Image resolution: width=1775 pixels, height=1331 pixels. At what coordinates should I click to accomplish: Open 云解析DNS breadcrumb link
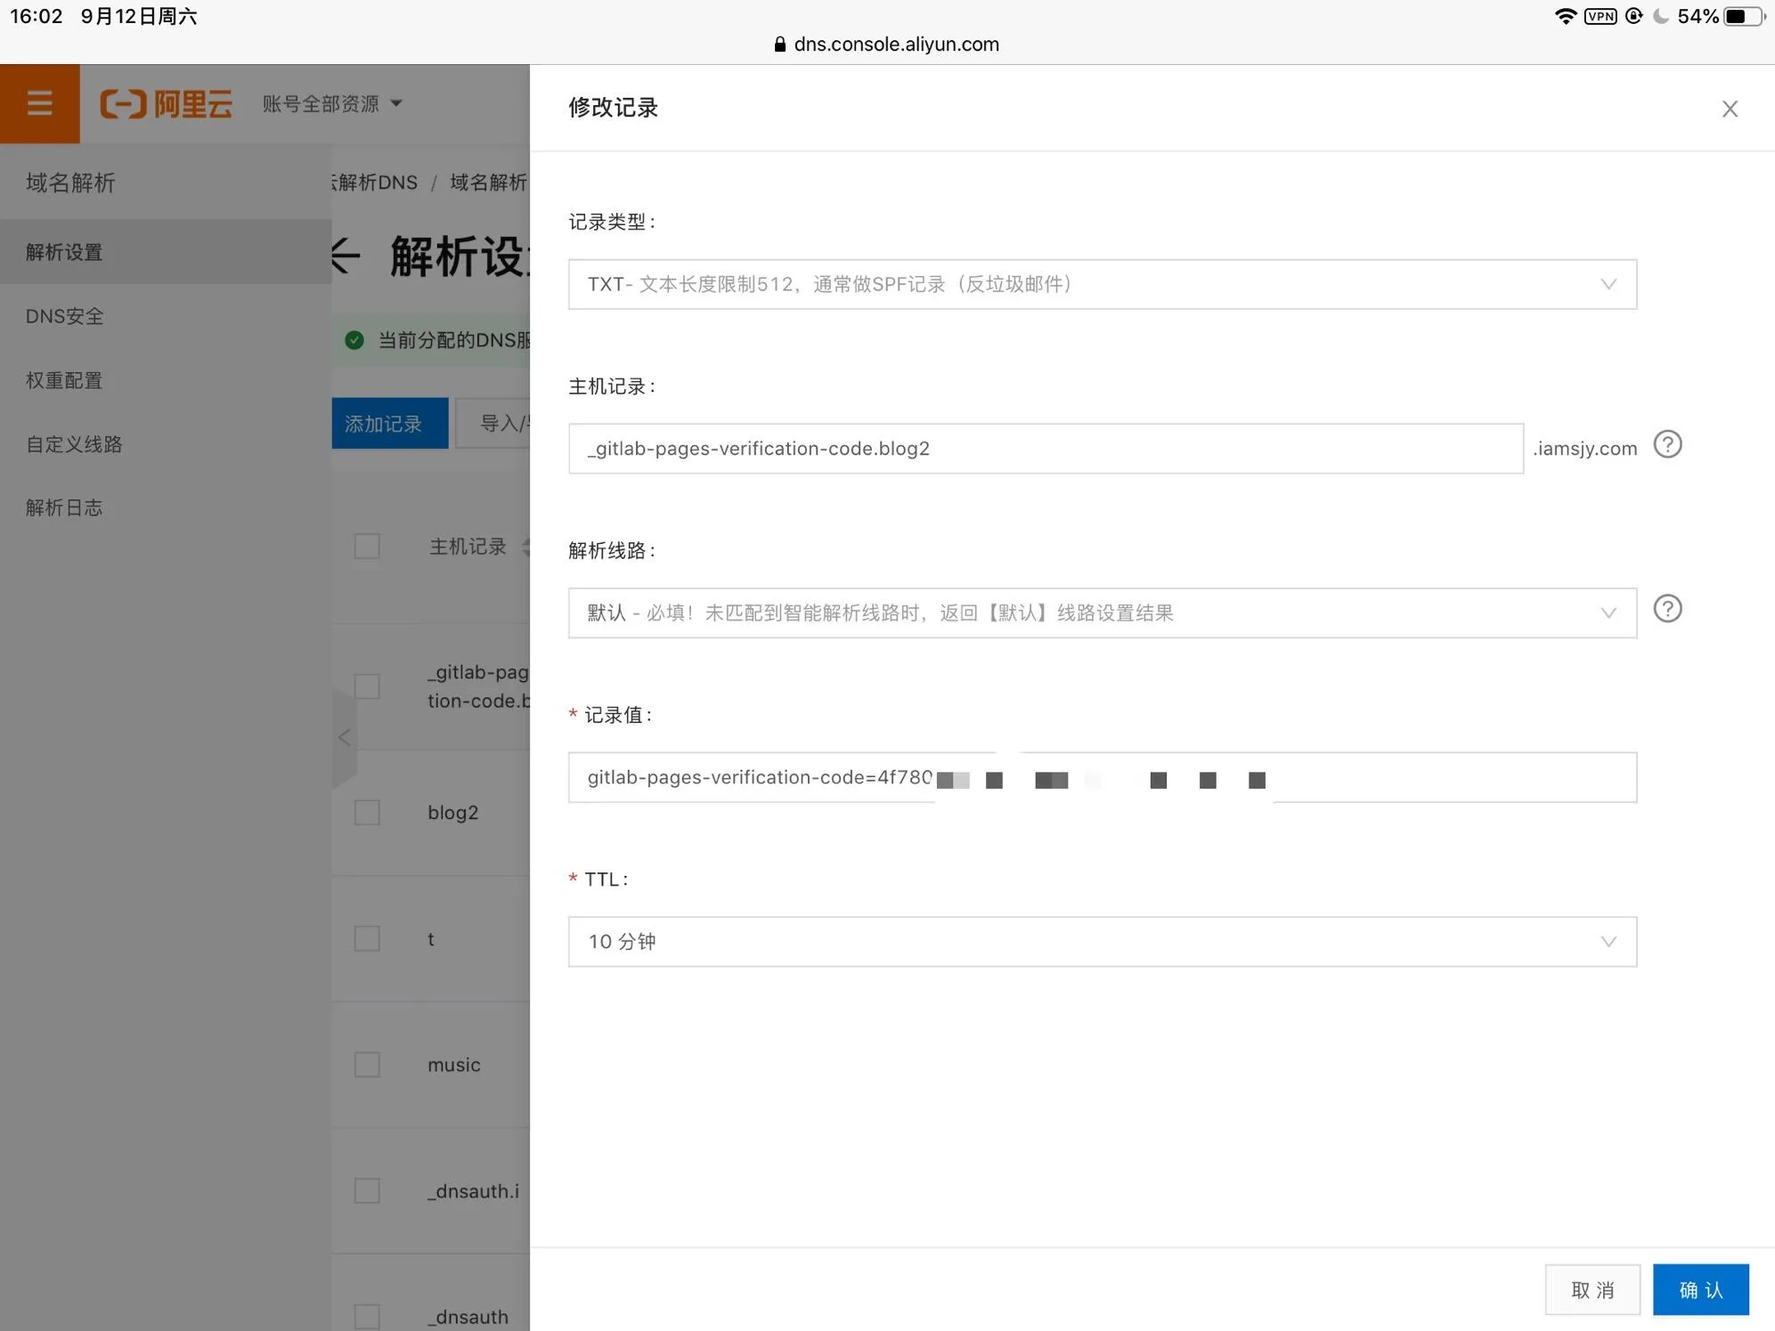point(374,183)
